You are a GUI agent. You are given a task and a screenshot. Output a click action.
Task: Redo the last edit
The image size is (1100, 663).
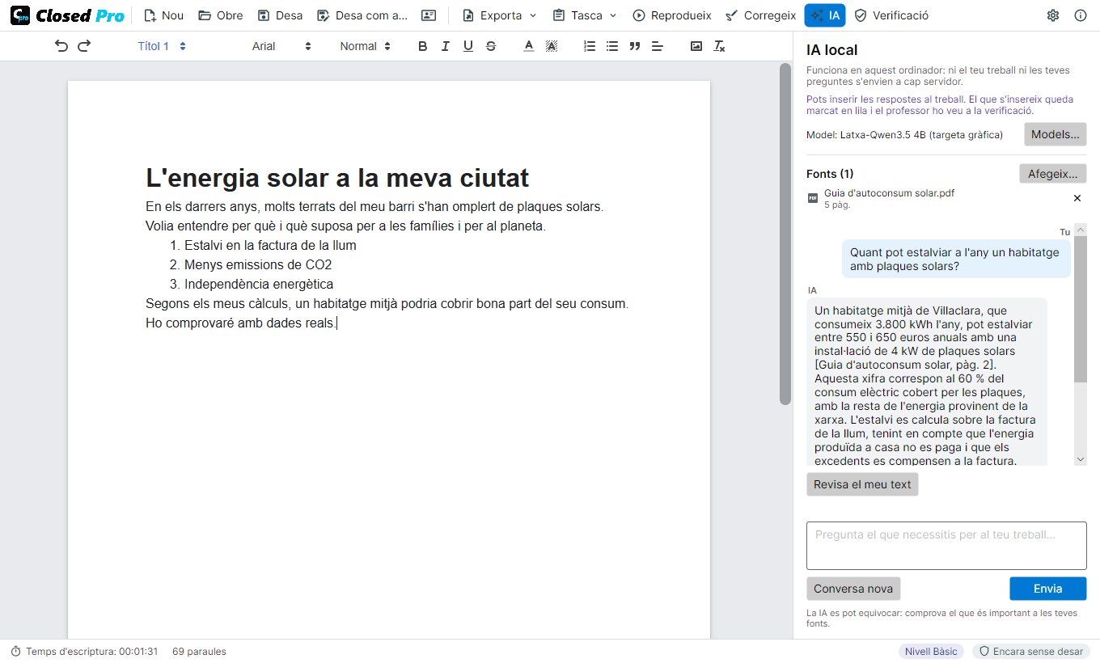pos(84,46)
